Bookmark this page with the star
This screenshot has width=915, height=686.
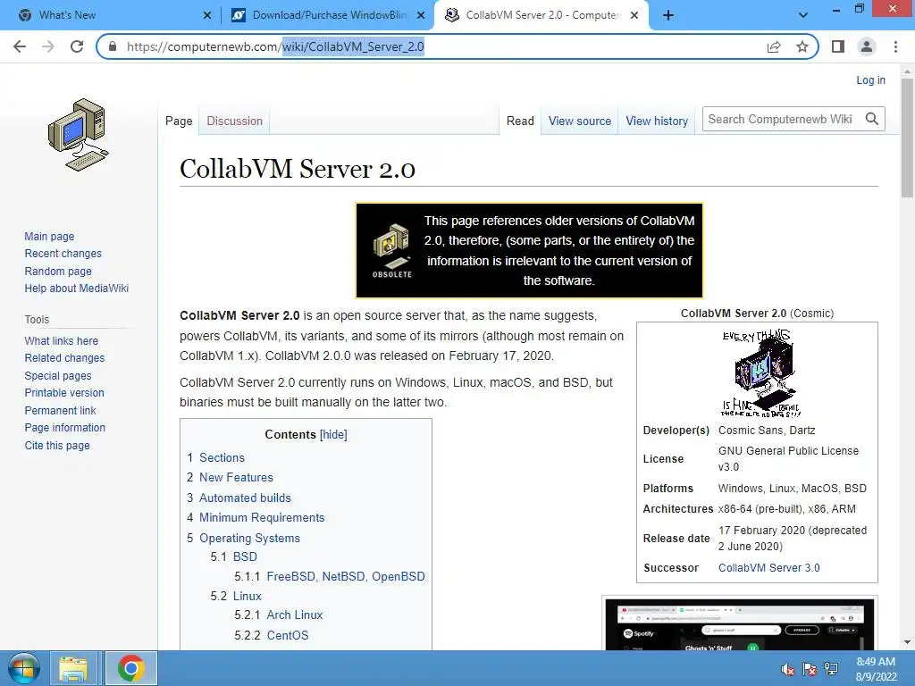pyautogui.click(x=802, y=46)
